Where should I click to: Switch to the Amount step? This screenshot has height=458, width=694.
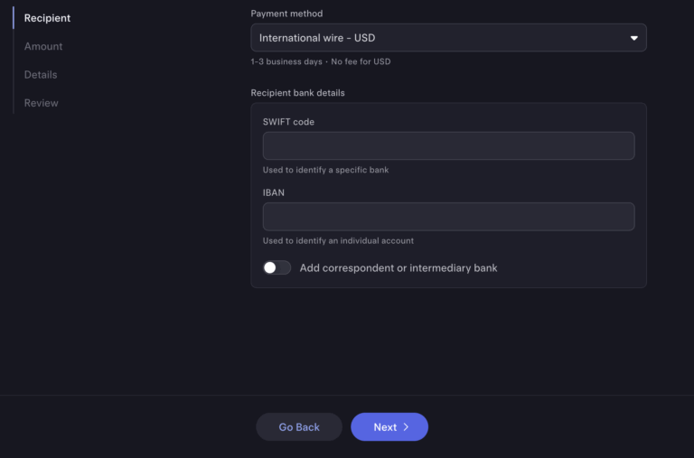coord(43,46)
